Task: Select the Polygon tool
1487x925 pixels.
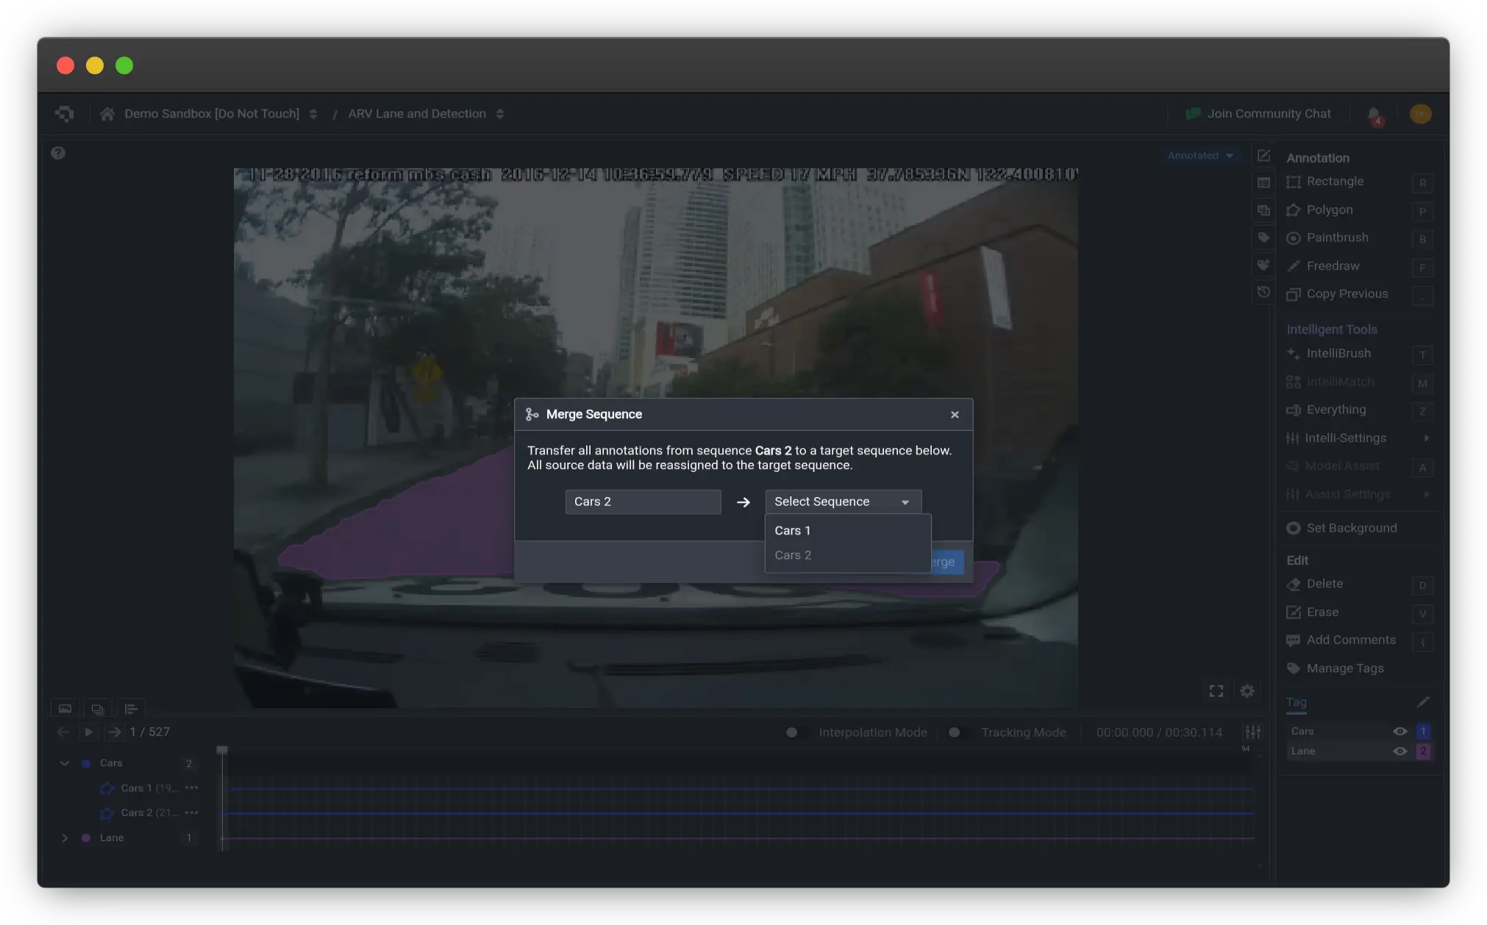Action: (x=1328, y=210)
